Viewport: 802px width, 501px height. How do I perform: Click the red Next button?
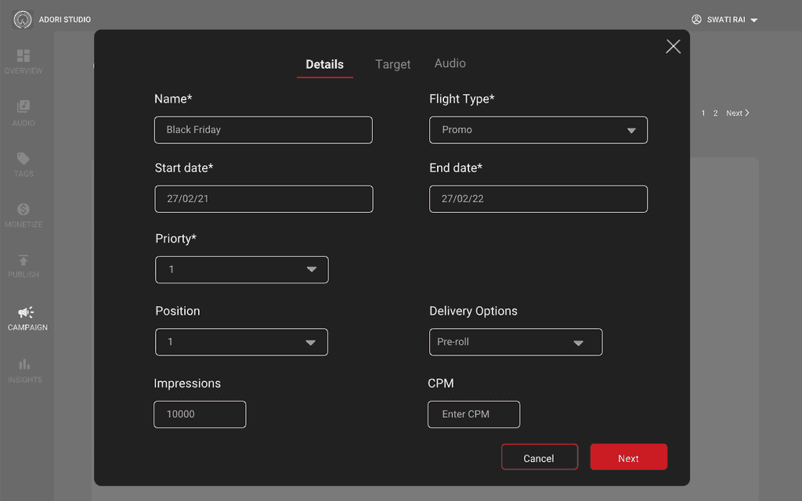629,457
